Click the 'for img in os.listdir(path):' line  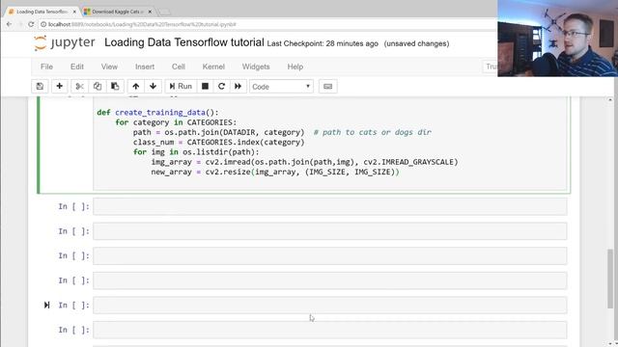196,152
